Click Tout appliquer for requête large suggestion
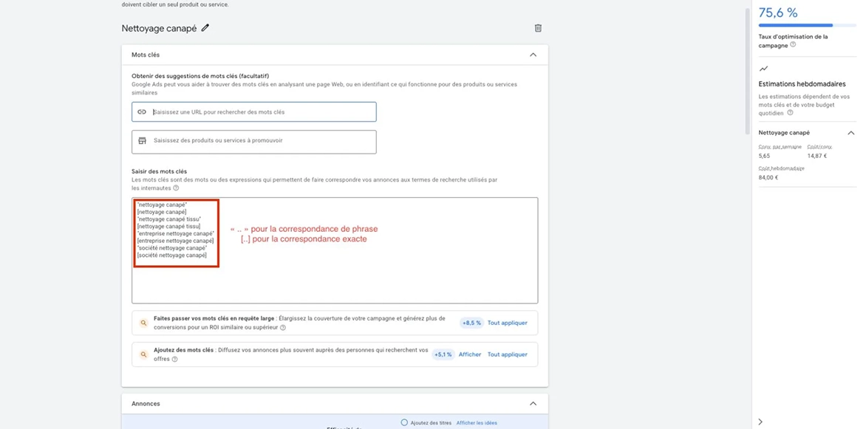The height and width of the screenshot is (429, 863). tap(507, 323)
